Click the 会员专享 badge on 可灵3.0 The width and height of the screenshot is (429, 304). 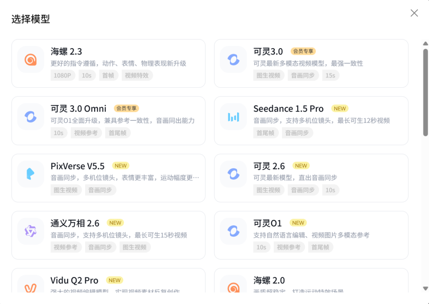coord(304,51)
